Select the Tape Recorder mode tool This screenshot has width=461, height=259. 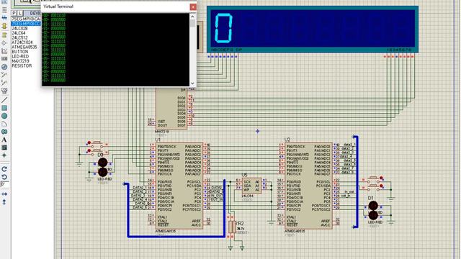point(4,59)
